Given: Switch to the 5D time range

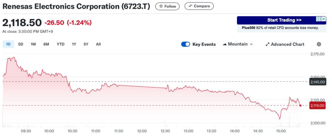Looking at the screenshot, I should [x=20, y=44].
